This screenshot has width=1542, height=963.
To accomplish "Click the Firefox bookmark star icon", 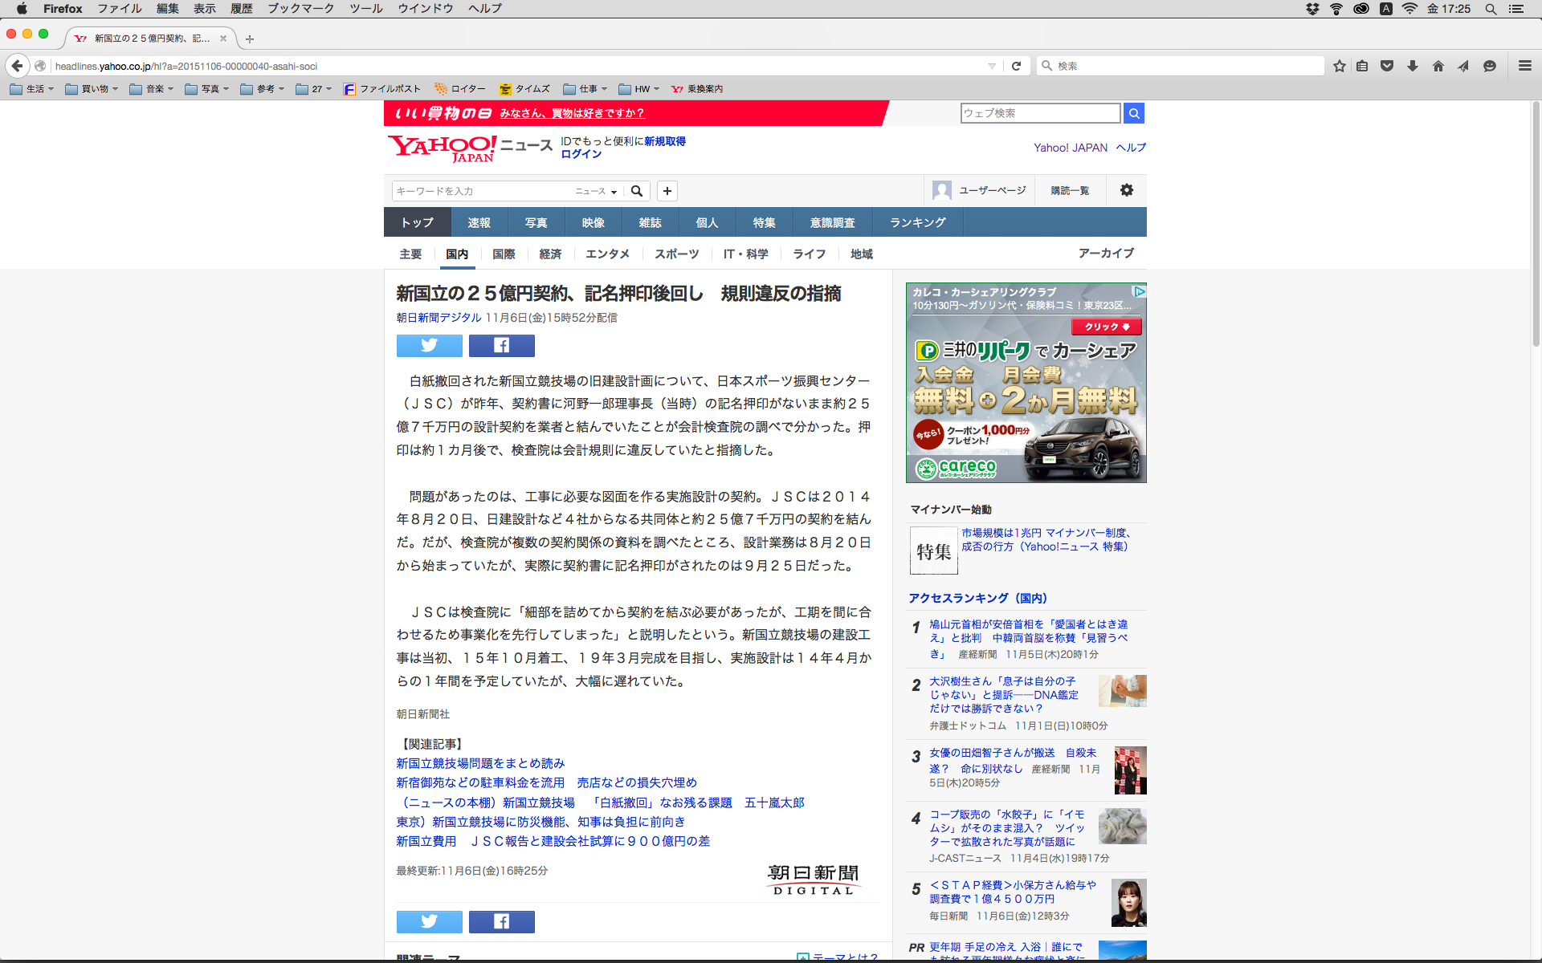I will pyautogui.click(x=1339, y=66).
